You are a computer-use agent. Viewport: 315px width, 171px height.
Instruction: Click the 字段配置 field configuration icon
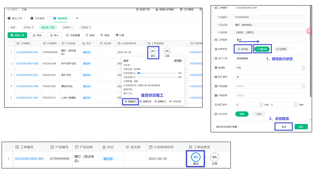click(x=67, y=35)
